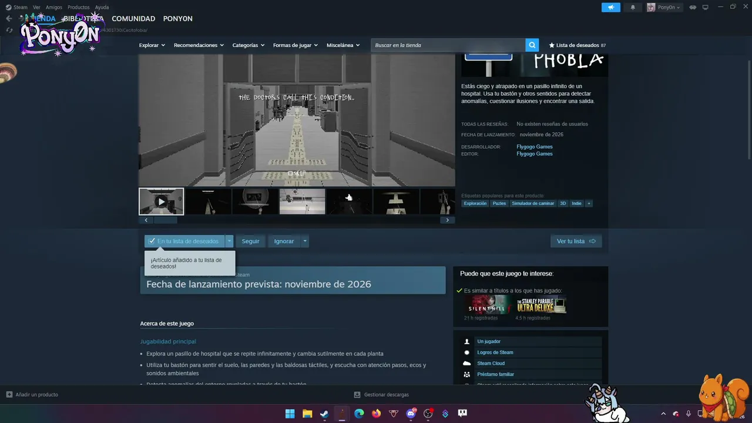The height and width of the screenshot is (423, 752).
Task: Click the Steam announcements megaphone button
Action: point(610,7)
